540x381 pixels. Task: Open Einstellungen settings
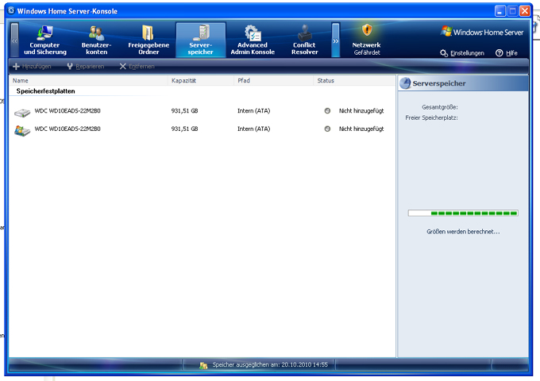[462, 53]
